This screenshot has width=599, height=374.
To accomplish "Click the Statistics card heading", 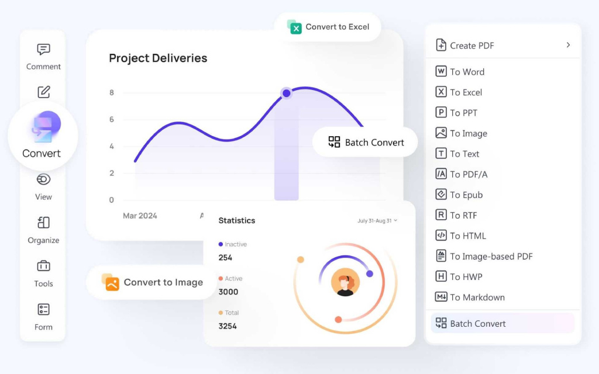I will 237,220.
